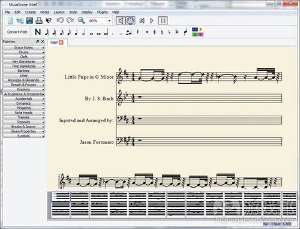Click the Print score icon
300x229 pixels.
(x=39, y=20)
